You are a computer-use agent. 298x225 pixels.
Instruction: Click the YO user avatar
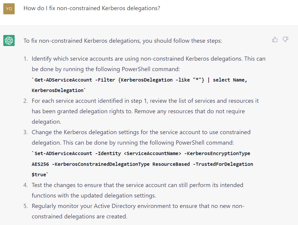tap(9, 9)
